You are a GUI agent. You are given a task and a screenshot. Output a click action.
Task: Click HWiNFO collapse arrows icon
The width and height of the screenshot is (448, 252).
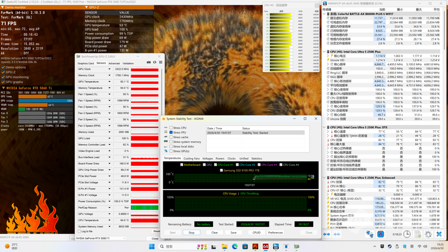coord(337,234)
